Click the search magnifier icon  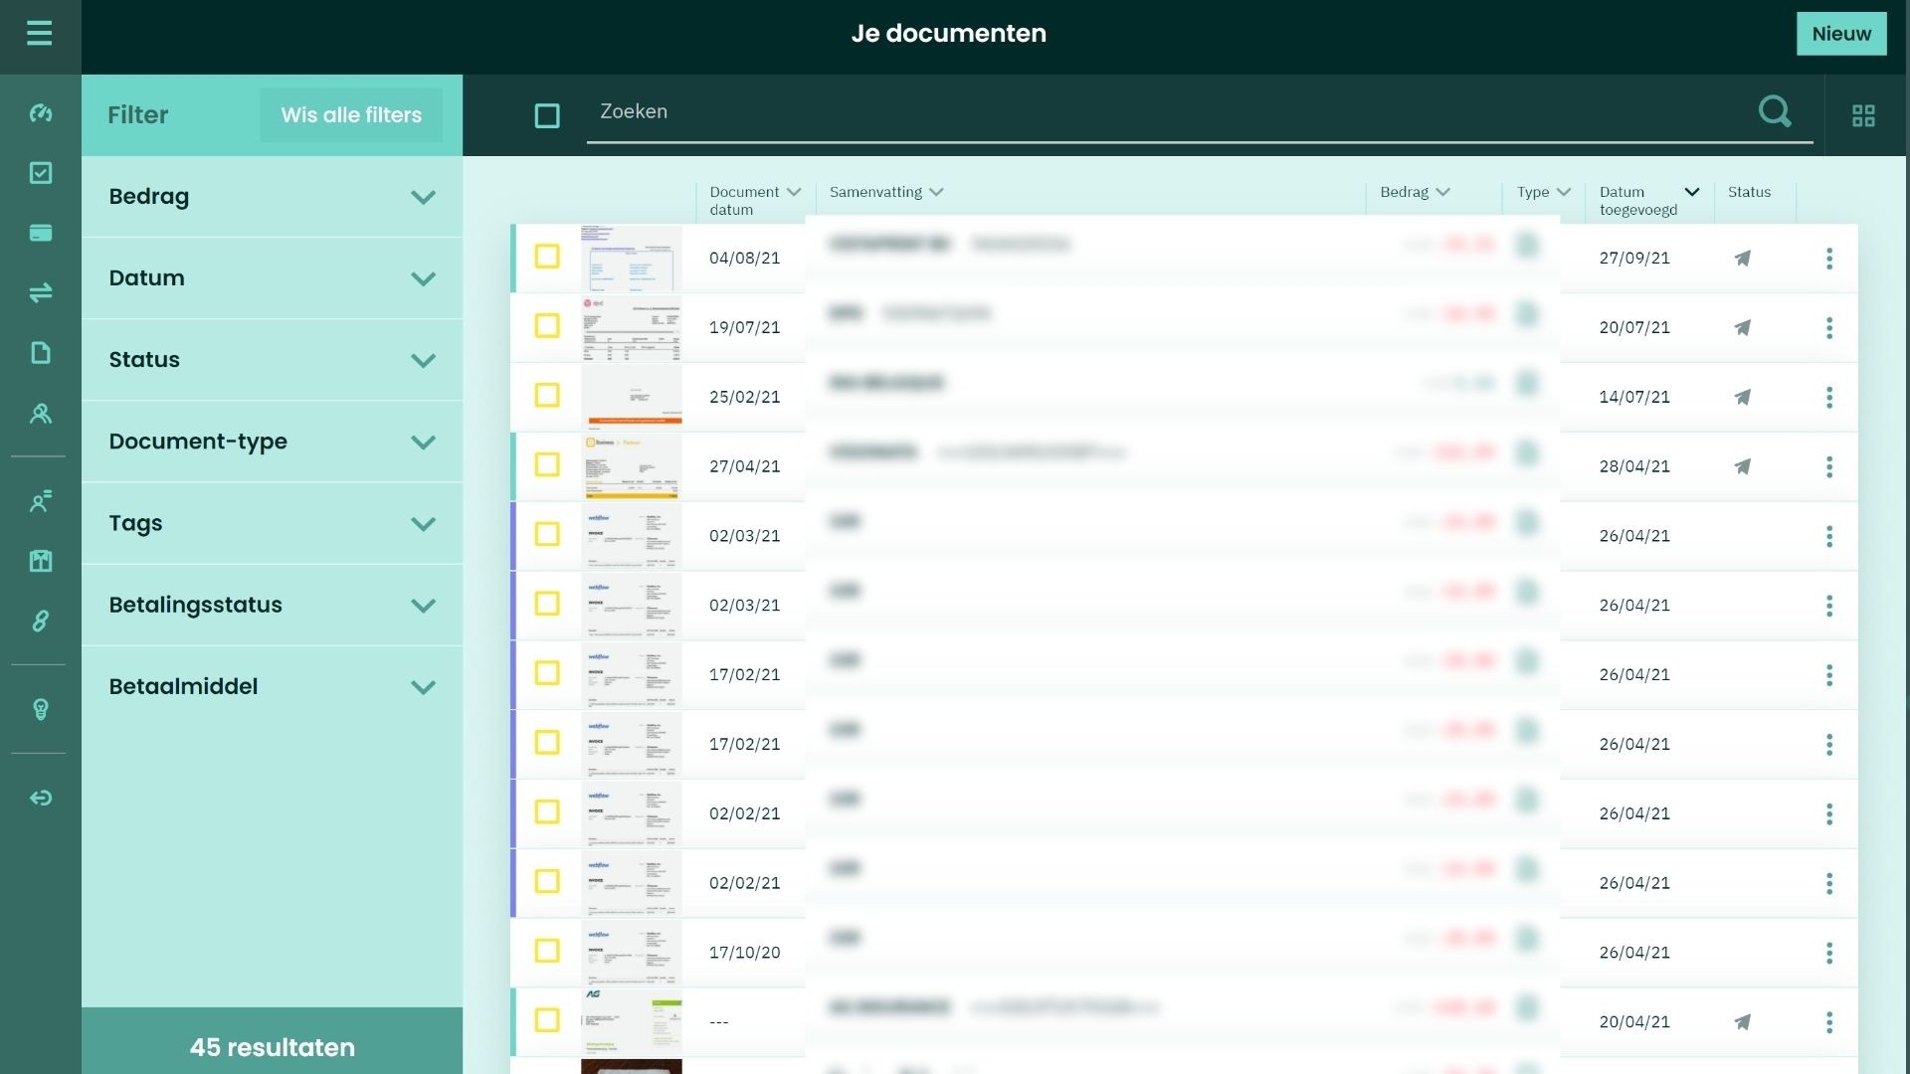point(1774,111)
